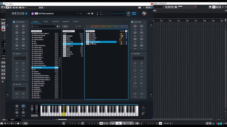Load the All Percussions preset
This screenshot has width=227, height=127.
pos(101,42)
